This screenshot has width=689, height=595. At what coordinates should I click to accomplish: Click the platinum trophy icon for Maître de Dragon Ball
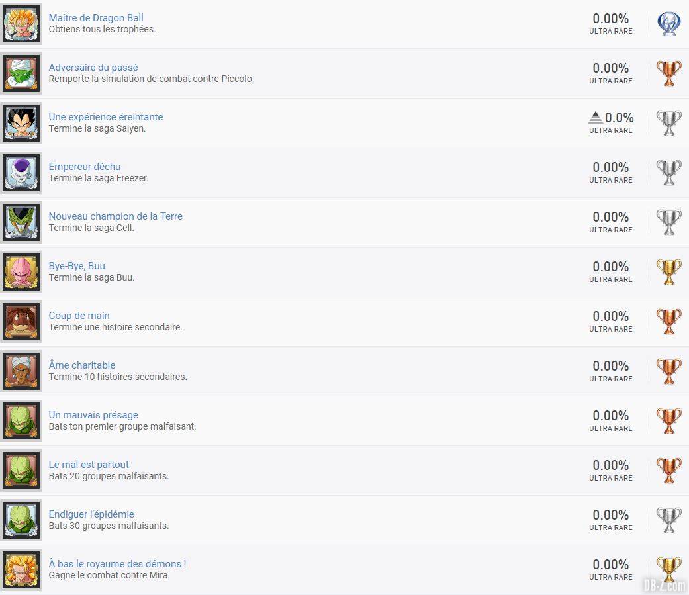pyautogui.click(x=668, y=24)
